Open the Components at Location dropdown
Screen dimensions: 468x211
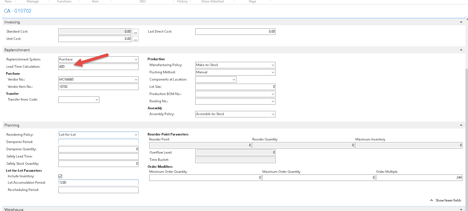coord(234,80)
